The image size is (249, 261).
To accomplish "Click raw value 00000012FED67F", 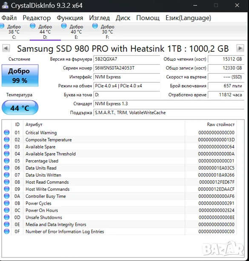I will click(217, 182).
